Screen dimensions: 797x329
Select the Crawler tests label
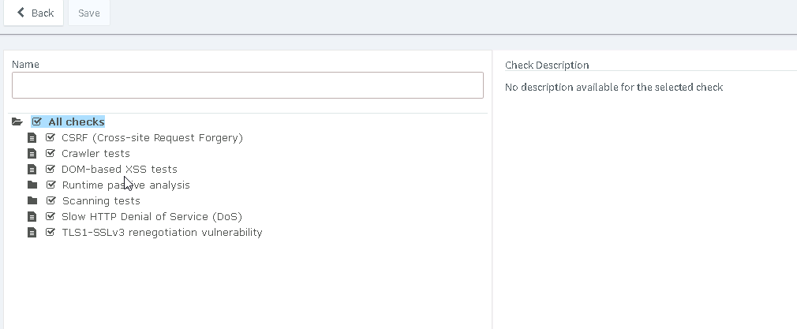95,154
